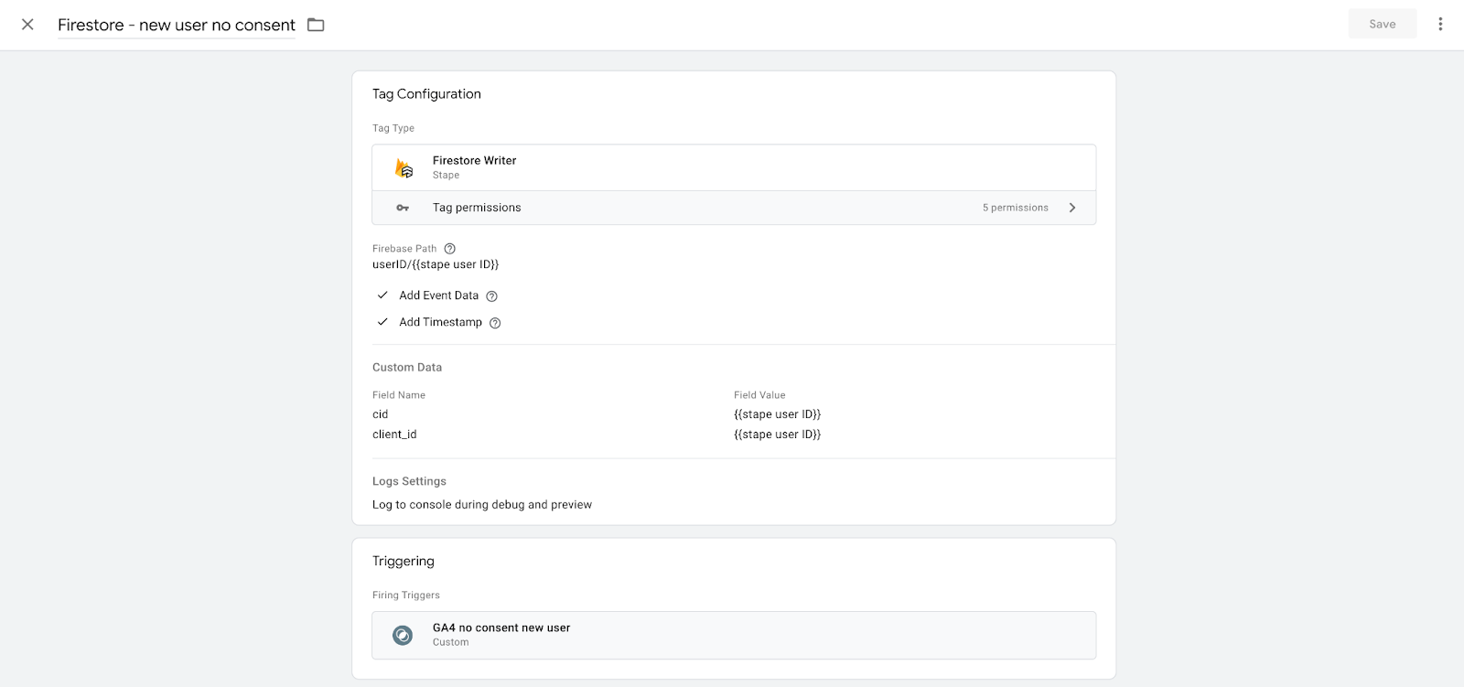Toggle the Add Event Data checkmark
The width and height of the screenshot is (1464, 687).
click(x=382, y=295)
